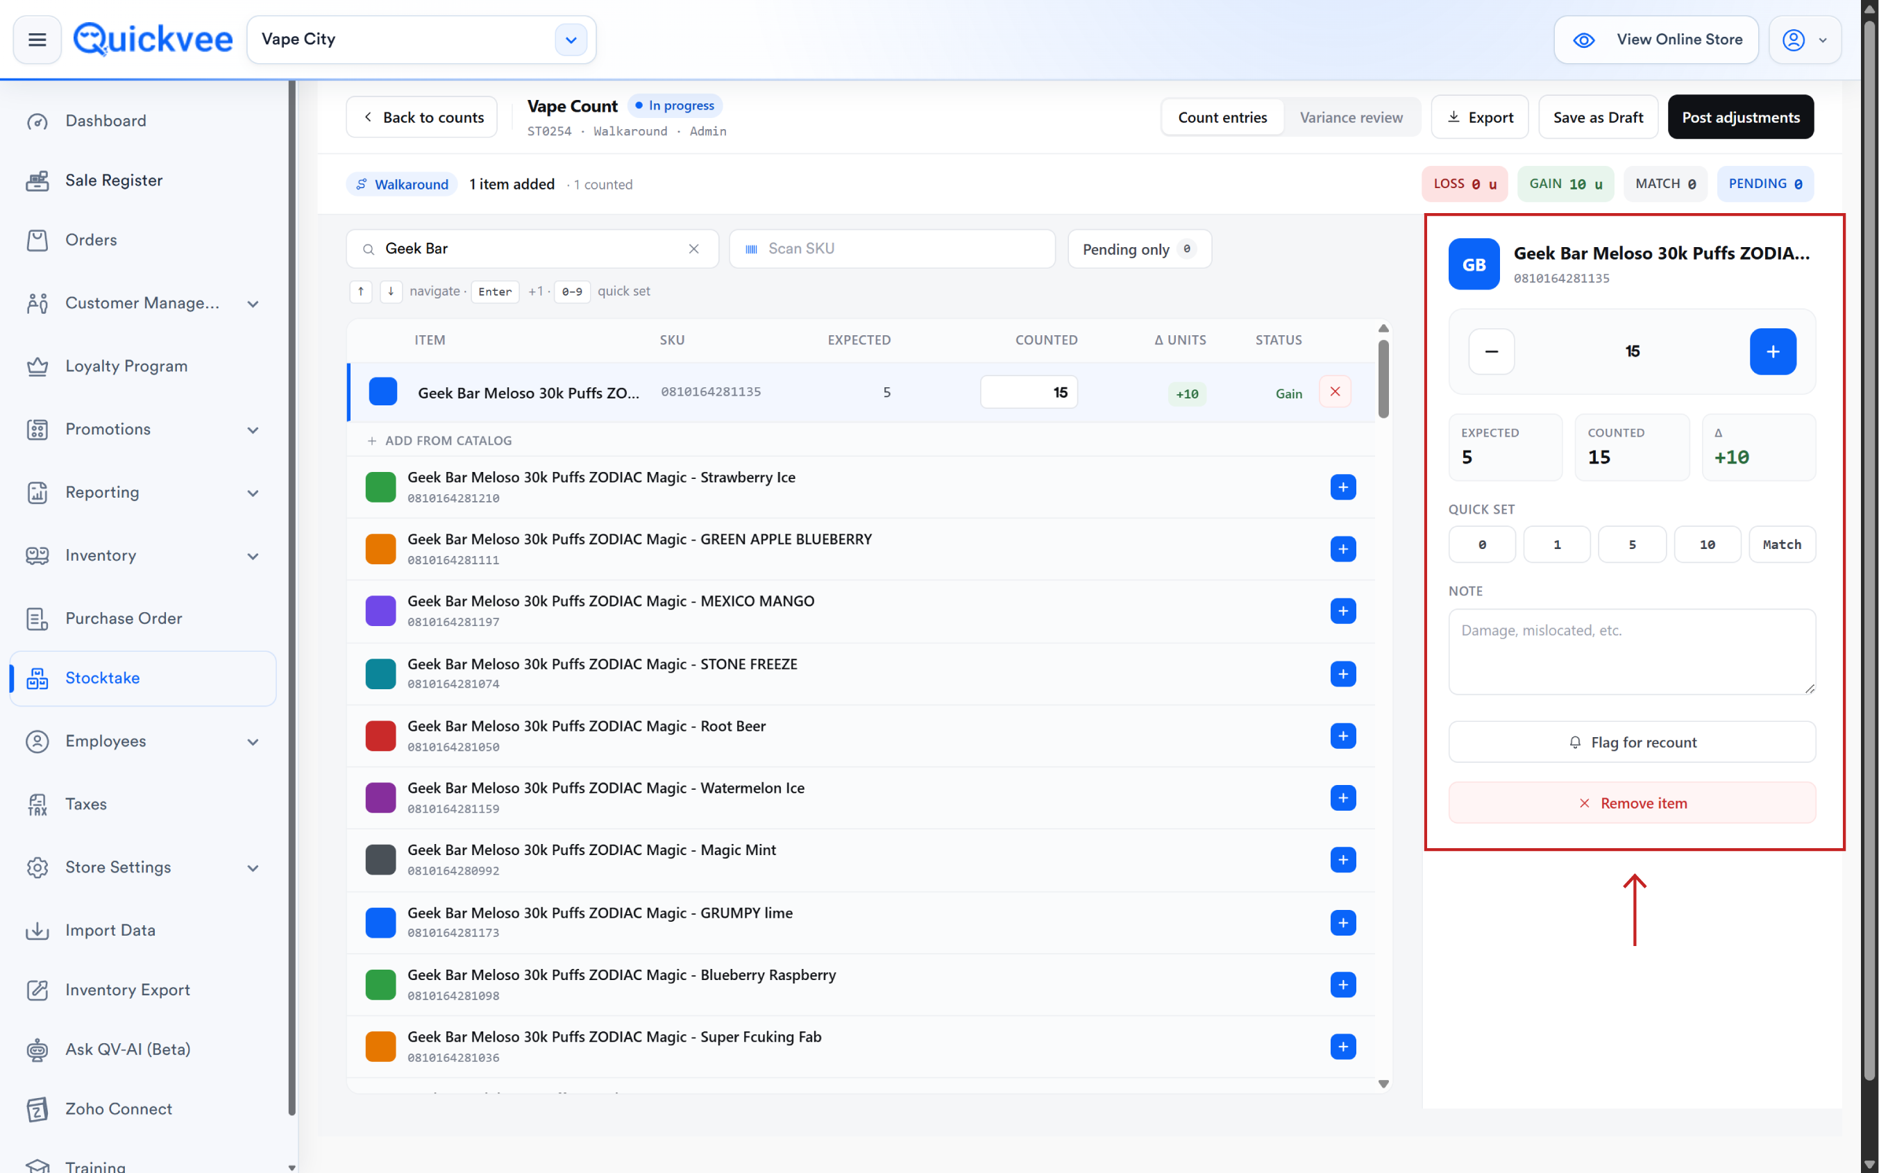Add STONE FREEZE item to count
The width and height of the screenshot is (1879, 1173).
pyautogui.click(x=1343, y=674)
